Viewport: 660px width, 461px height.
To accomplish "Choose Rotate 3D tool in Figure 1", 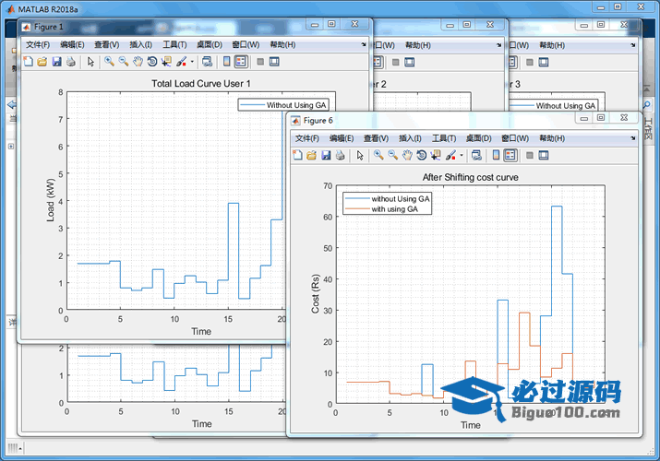I will click(152, 62).
